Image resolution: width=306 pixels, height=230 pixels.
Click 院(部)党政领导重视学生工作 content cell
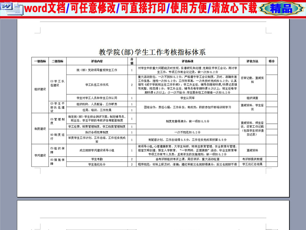tap(97, 70)
